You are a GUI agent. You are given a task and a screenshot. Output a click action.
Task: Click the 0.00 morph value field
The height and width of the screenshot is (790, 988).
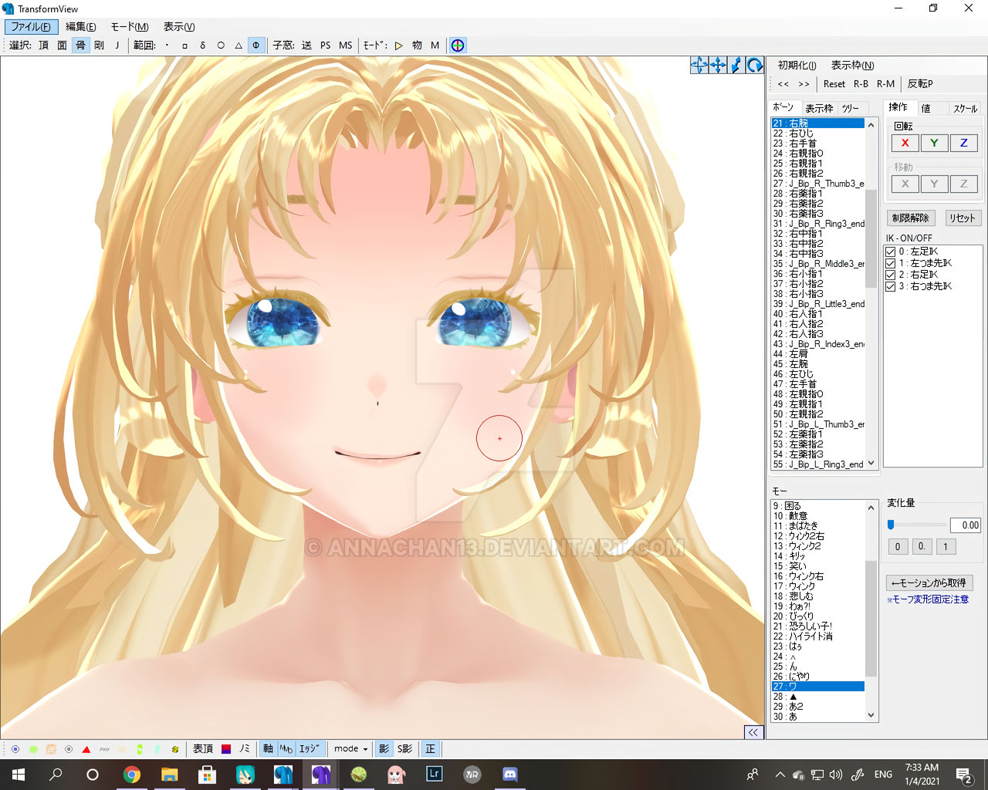coord(965,525)
